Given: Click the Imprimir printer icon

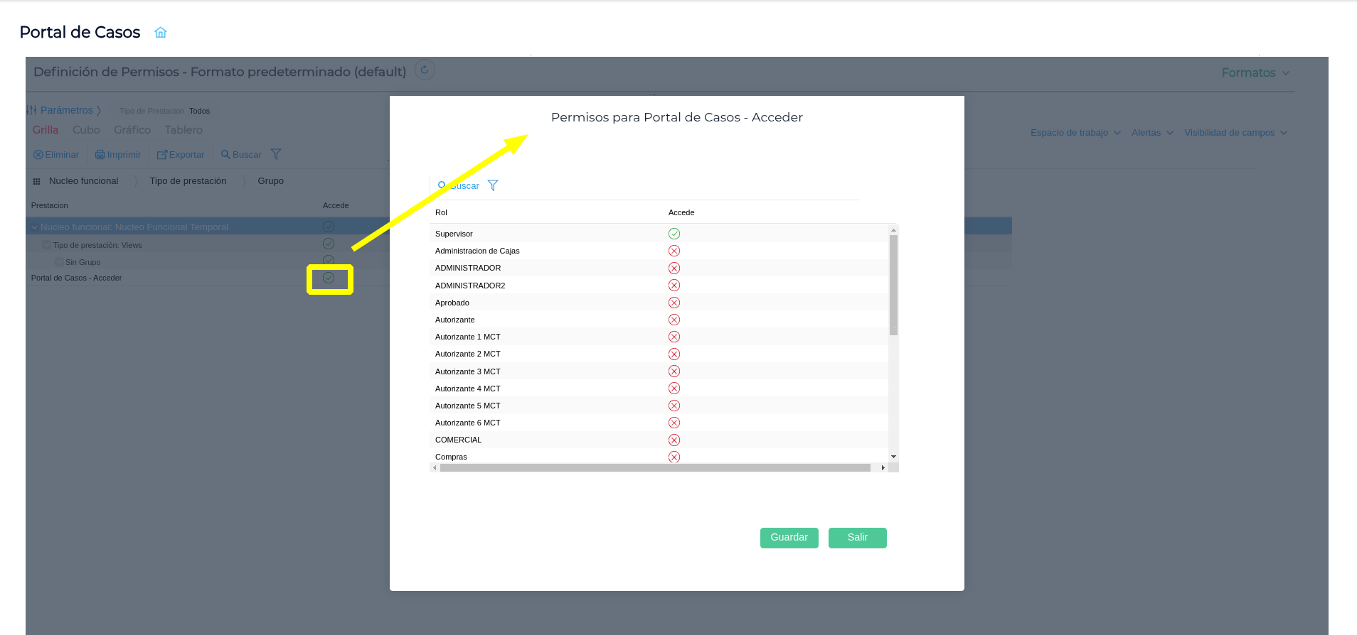Looking at the screenshot, I should pyautogui.click(x=100, y=155).
